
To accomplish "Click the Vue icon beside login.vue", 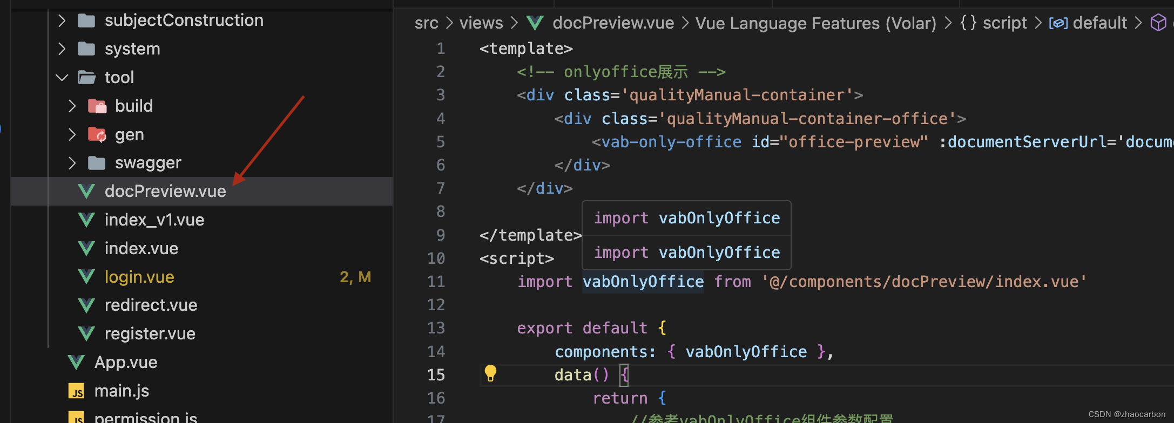I will click(86, 277).
